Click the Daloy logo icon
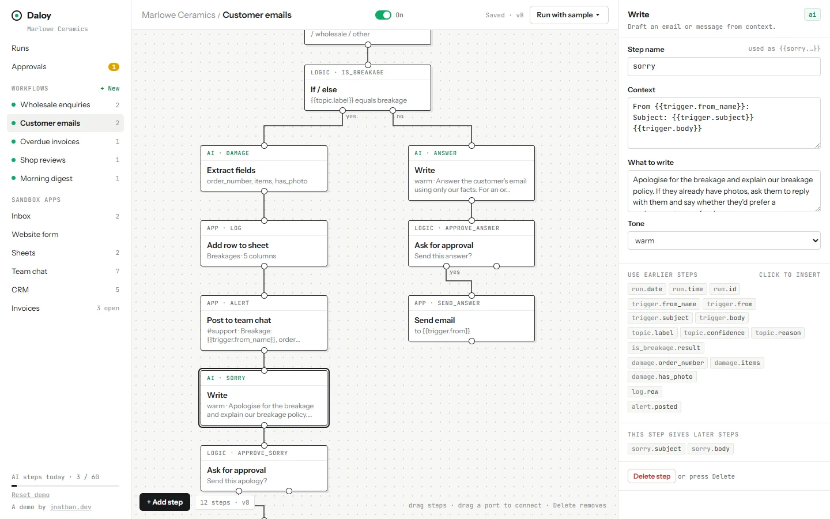The image size is (830, 519). (17, 16)
